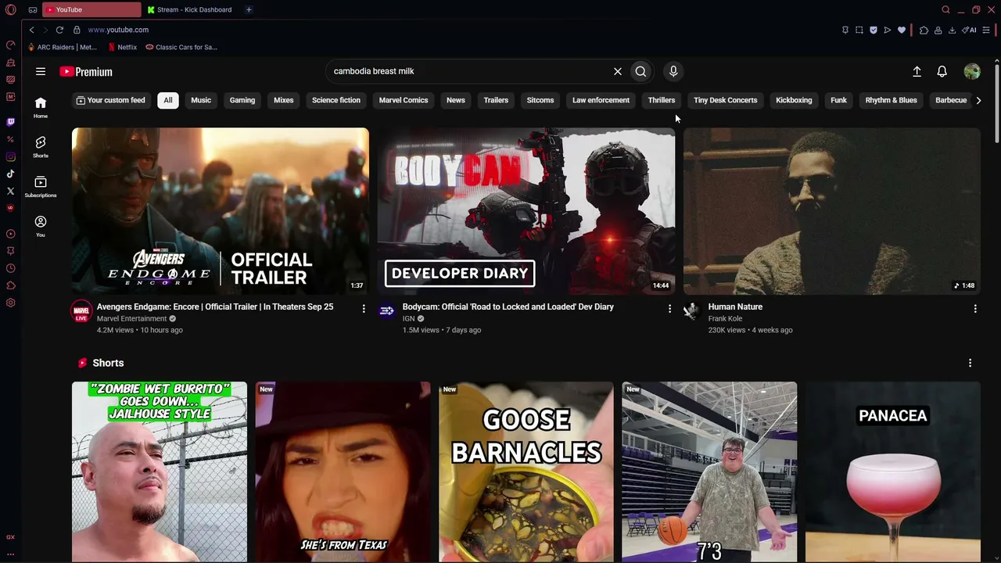Open Instagram in the Opera sidebar
The height and width of the screenshot is (563, 1001).
(11, 156)
